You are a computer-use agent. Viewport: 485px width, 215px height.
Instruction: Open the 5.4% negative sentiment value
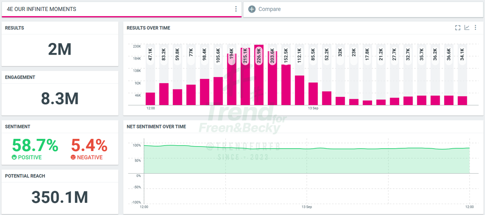point(89,146)
